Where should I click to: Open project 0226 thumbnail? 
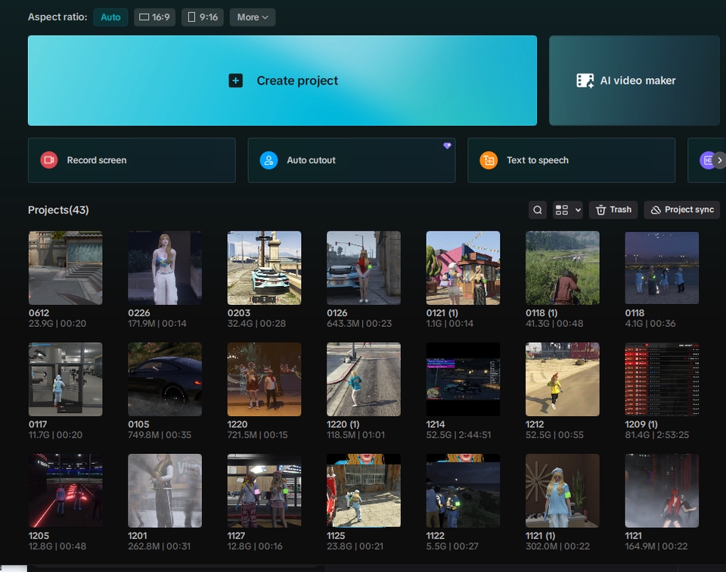pyautogui.click(x=165, y=268)
